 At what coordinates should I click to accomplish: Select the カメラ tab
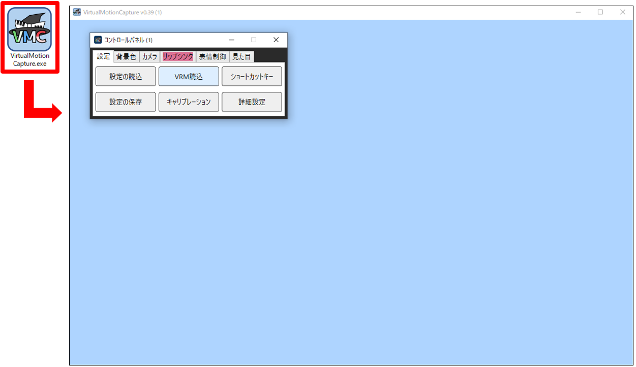tap(149, 57)
